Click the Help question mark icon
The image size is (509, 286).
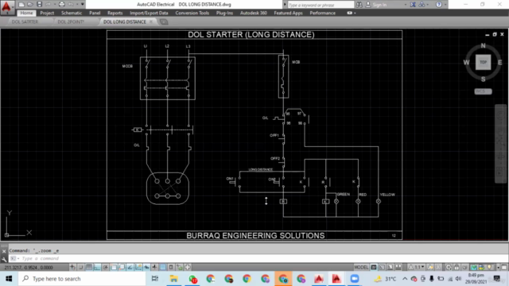[438, 5]
